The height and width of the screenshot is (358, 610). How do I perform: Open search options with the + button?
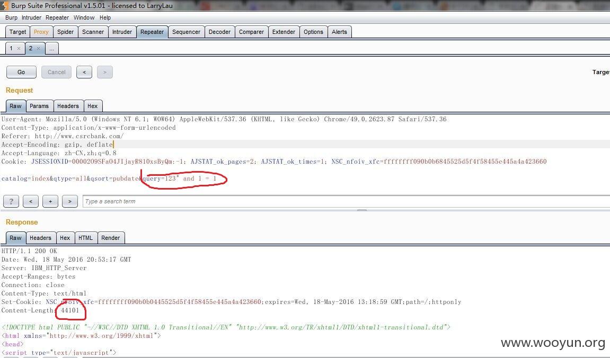pos(50,201)
